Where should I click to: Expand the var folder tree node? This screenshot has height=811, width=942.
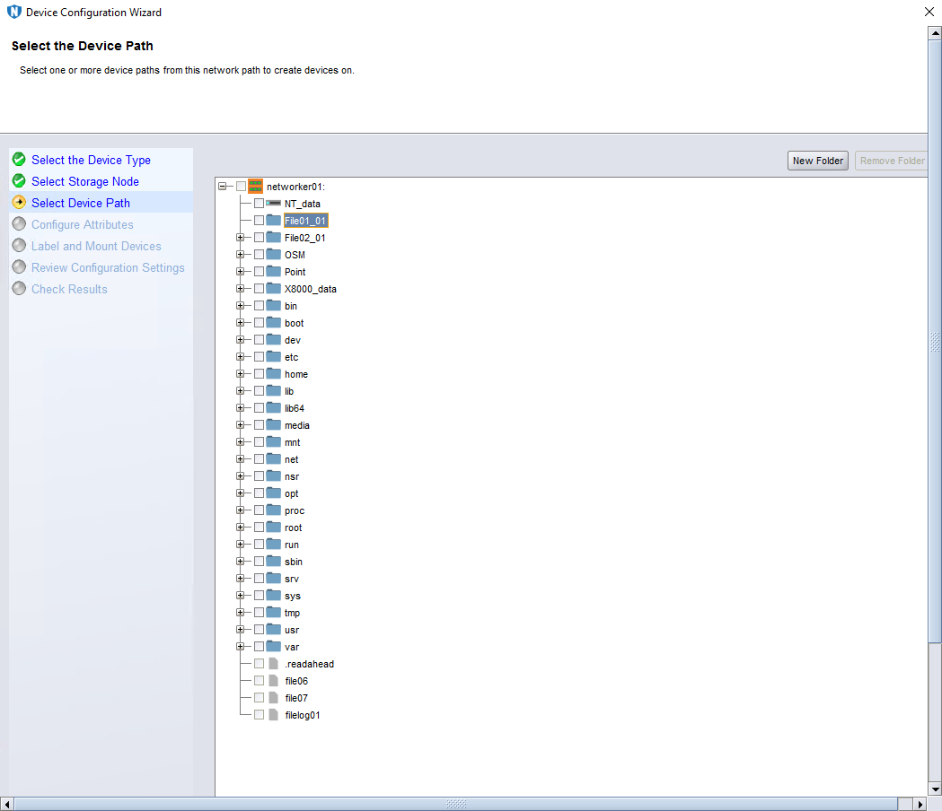coord(241,647)
